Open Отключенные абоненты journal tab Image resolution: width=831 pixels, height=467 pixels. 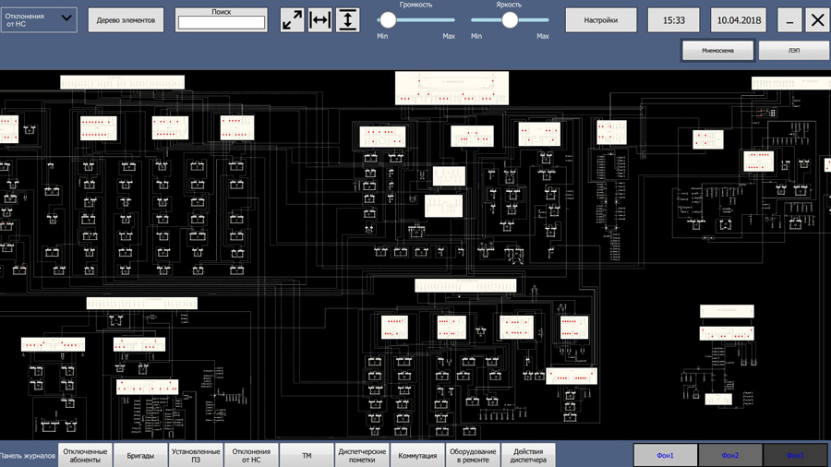point(85,455)
